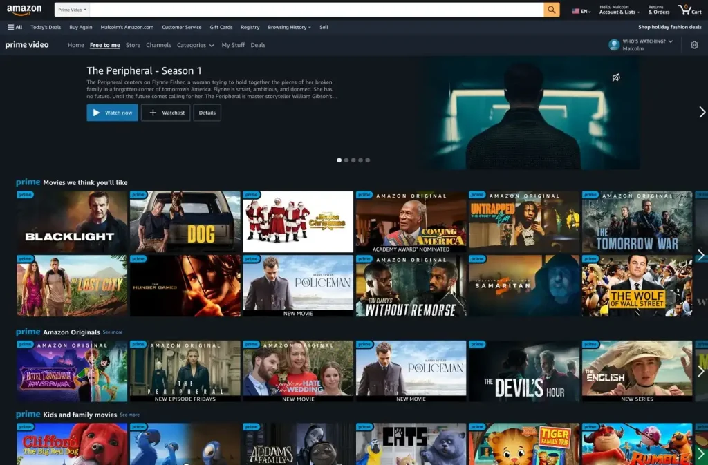This screenshot has height=465, width=708.
Task: Click Shop holiday fashion deals
Action: click(669, 27)
